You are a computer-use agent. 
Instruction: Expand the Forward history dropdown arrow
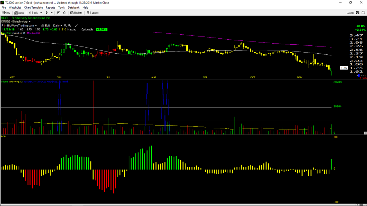52,13
